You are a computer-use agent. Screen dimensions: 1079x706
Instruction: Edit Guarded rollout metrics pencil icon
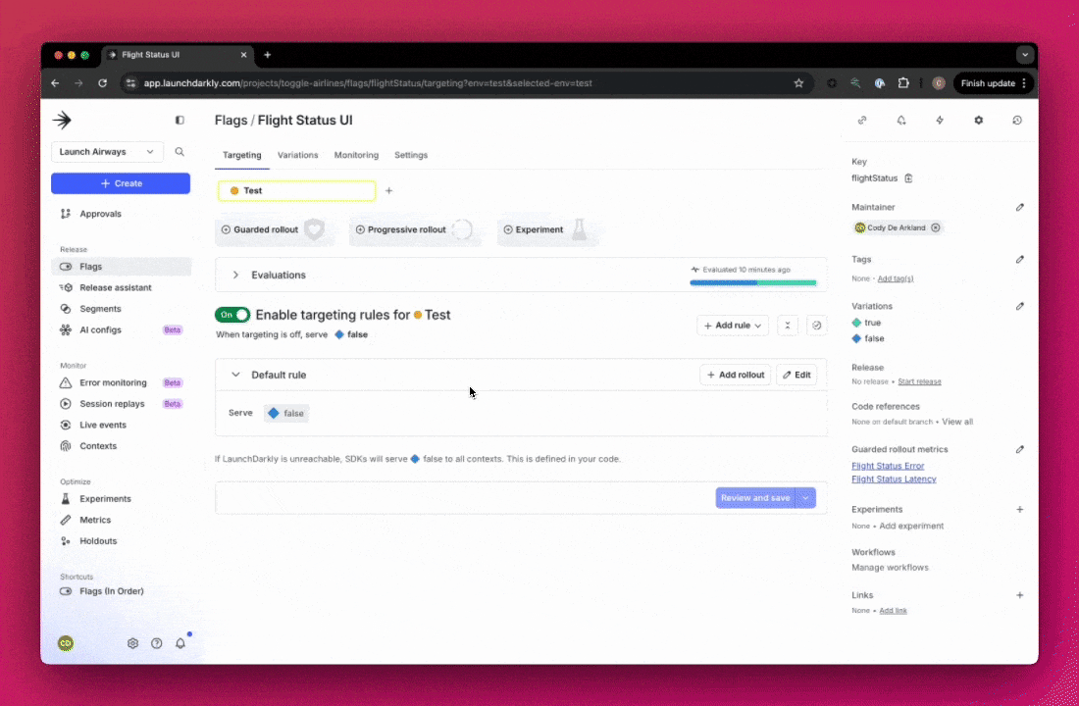[x=1020, y=449]
